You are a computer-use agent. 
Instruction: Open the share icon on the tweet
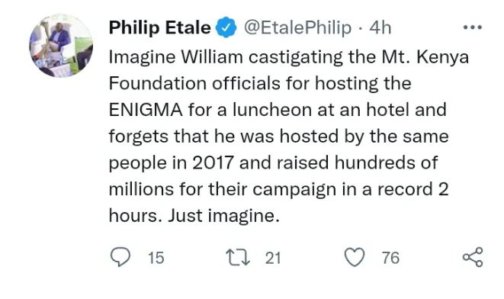click(x=473, y=257)
